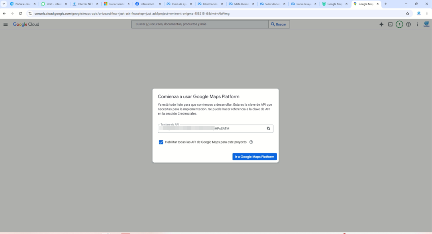This screenshot has height=234, width=432.
Task: Open the Chrome three-dot menu
Action: [x=427, y=14]
